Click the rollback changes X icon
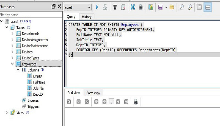This screenshot has width=220, height=126. click(x=87, y=102)
